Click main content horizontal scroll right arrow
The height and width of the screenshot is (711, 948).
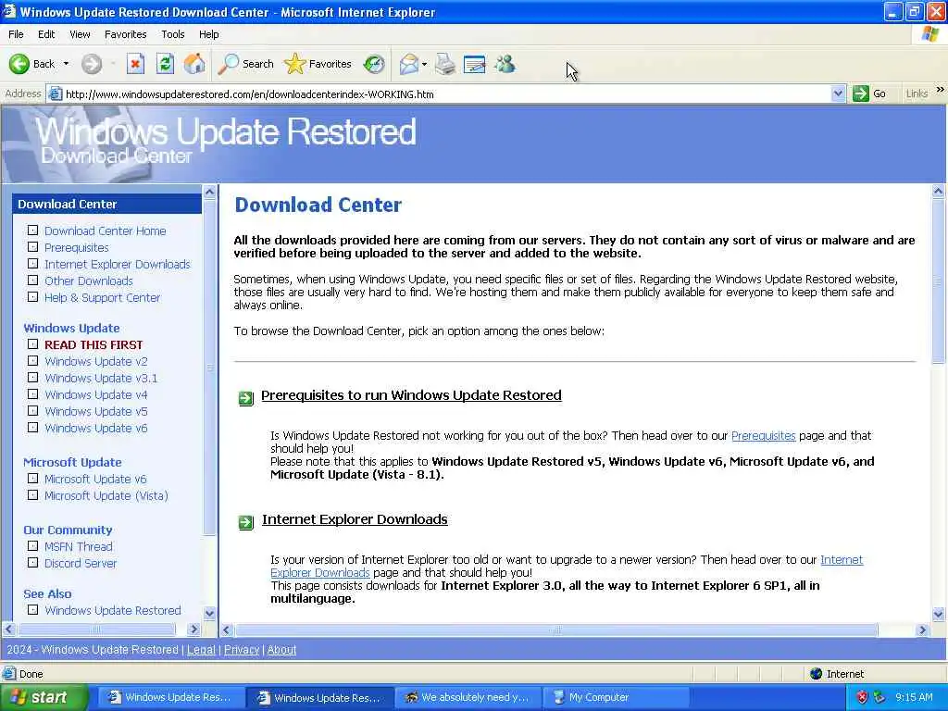coord(923,630)
